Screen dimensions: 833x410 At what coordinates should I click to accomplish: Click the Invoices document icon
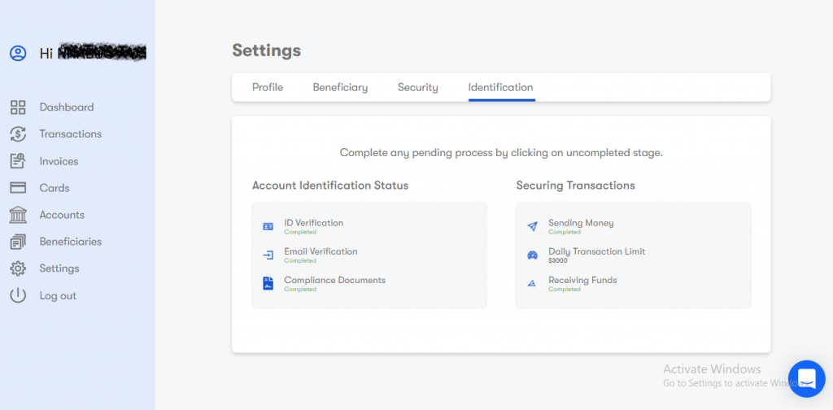point(18,161)
